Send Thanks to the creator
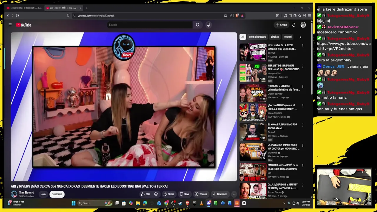The width and height of the screenshot is (377, 212). click(x=201, y=194)
